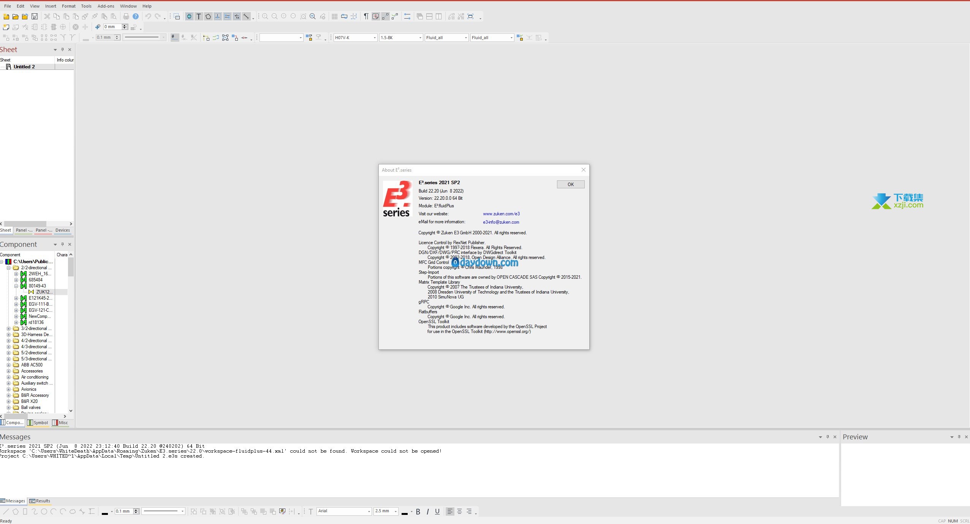This screenshot has width=970, height=524.
Task: Open the File menu
Action: pyautogui.click(x=8, y=6)
